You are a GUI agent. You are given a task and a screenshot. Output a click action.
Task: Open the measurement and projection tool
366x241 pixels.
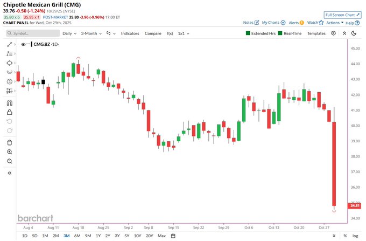(9, 91)
